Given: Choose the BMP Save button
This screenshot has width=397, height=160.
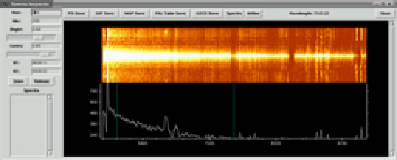Looking at the screenshot, I should [134, 13].
